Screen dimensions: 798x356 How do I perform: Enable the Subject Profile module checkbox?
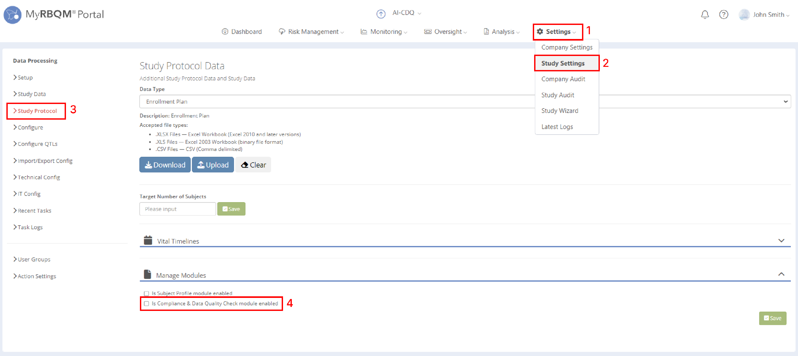[x=146, y=293]
